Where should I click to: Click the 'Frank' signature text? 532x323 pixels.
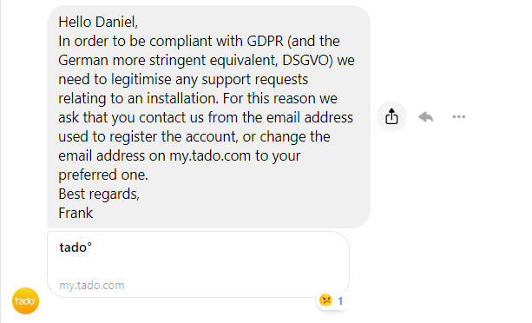point(76,213)
